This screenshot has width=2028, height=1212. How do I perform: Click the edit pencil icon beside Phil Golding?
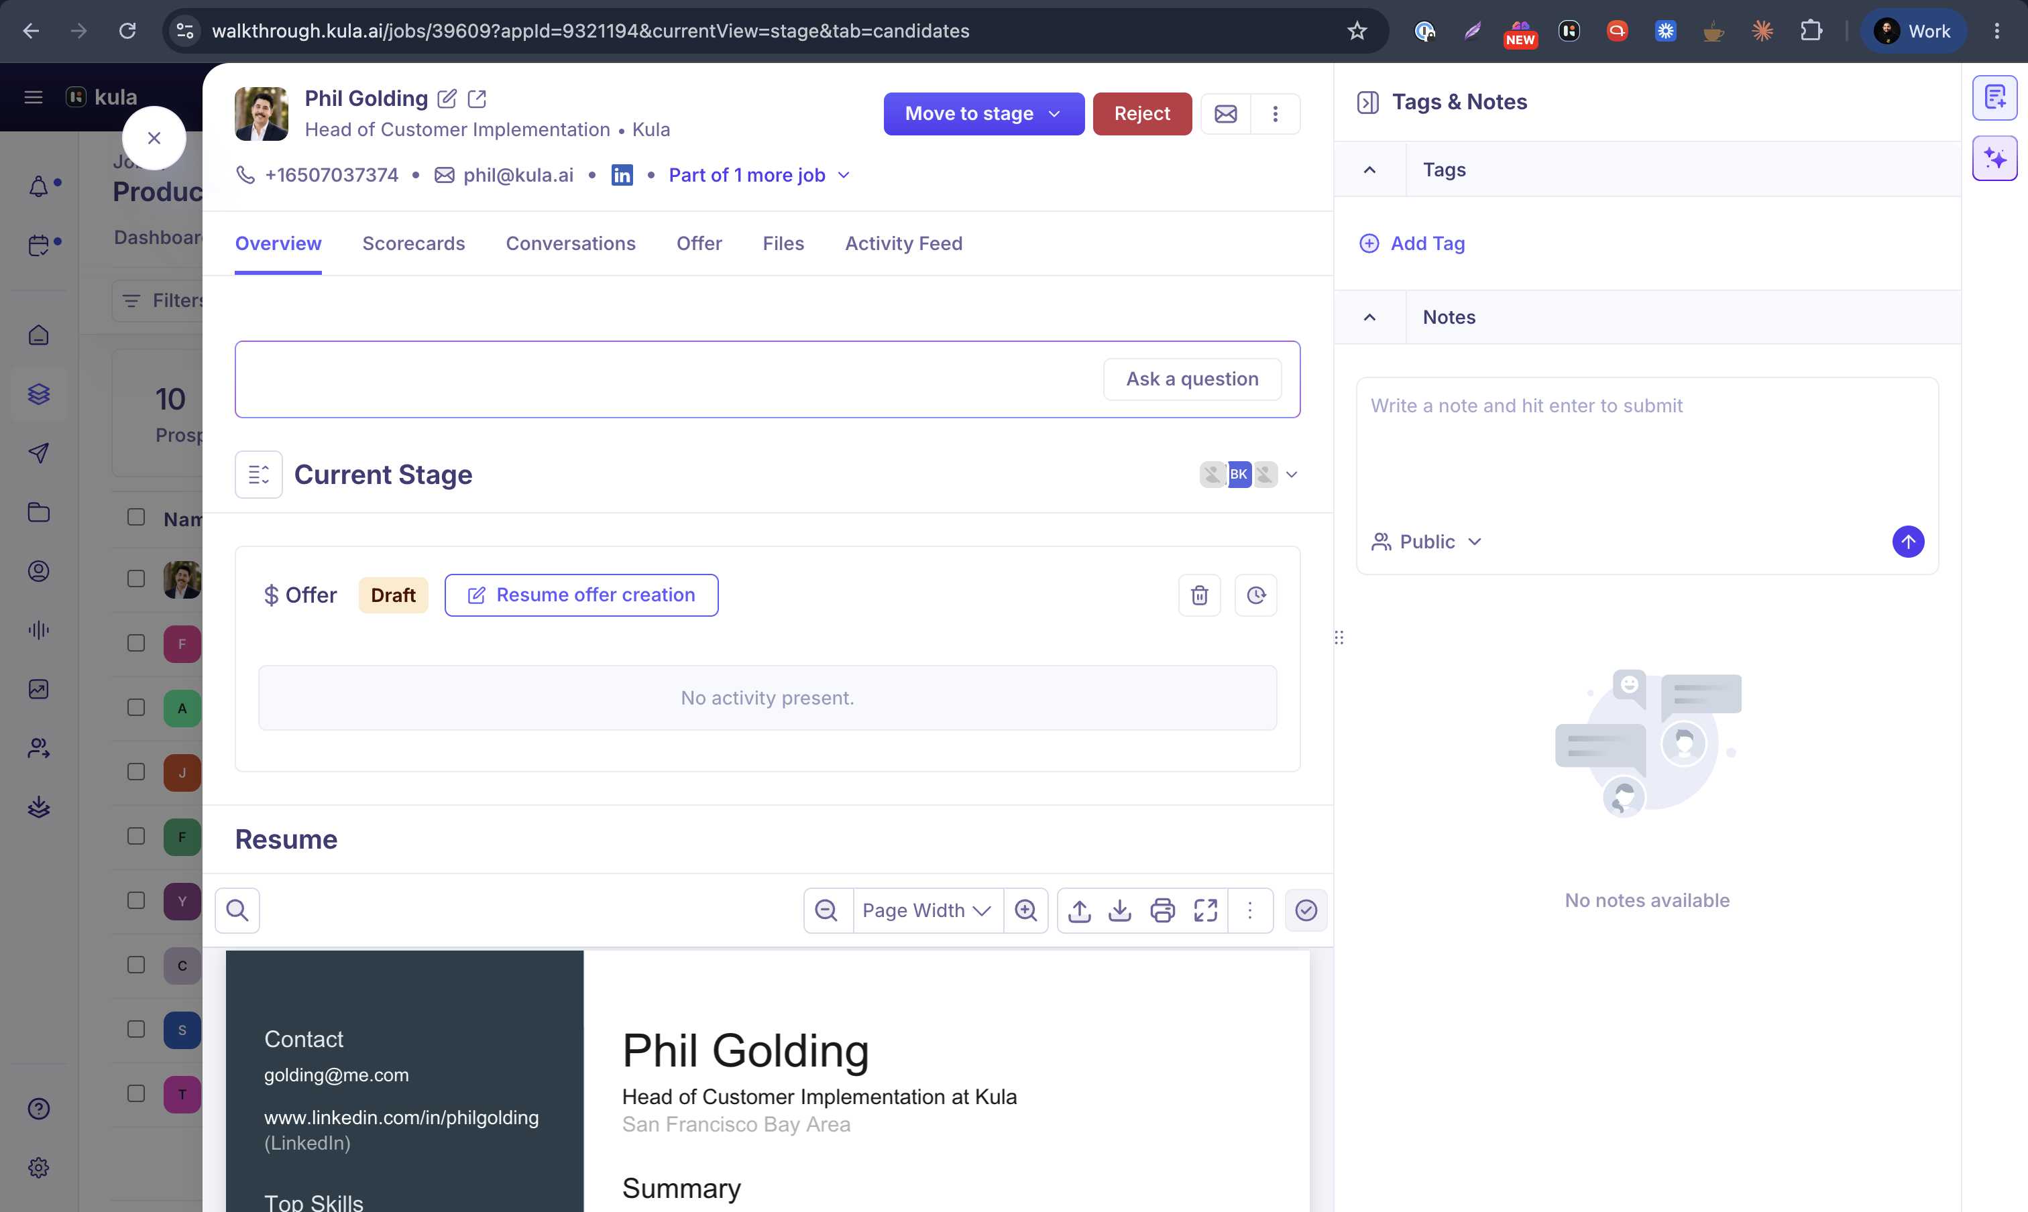[447, 99]
